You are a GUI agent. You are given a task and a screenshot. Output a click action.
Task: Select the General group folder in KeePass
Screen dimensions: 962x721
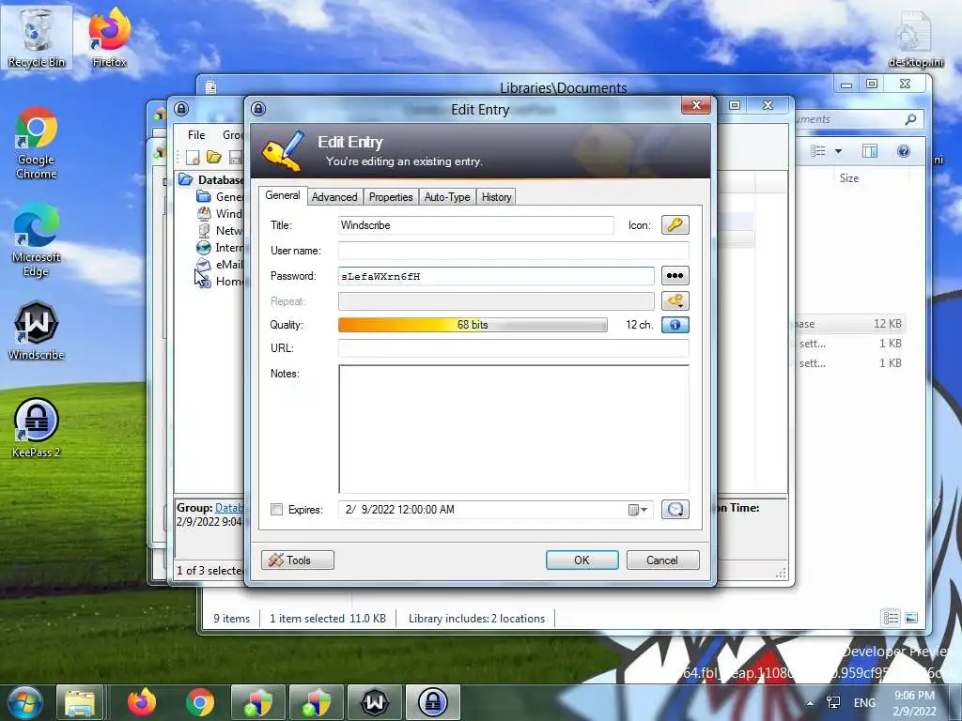(x=221, y=197)
